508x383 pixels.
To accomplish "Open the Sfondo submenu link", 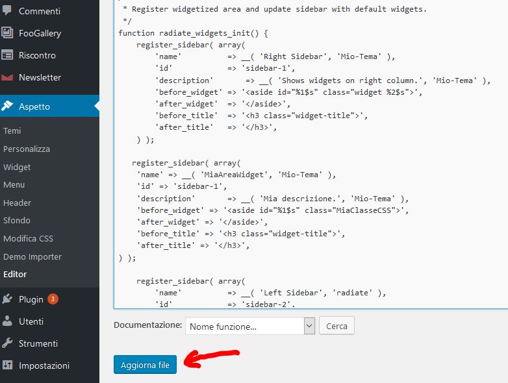I will (17, 220).
